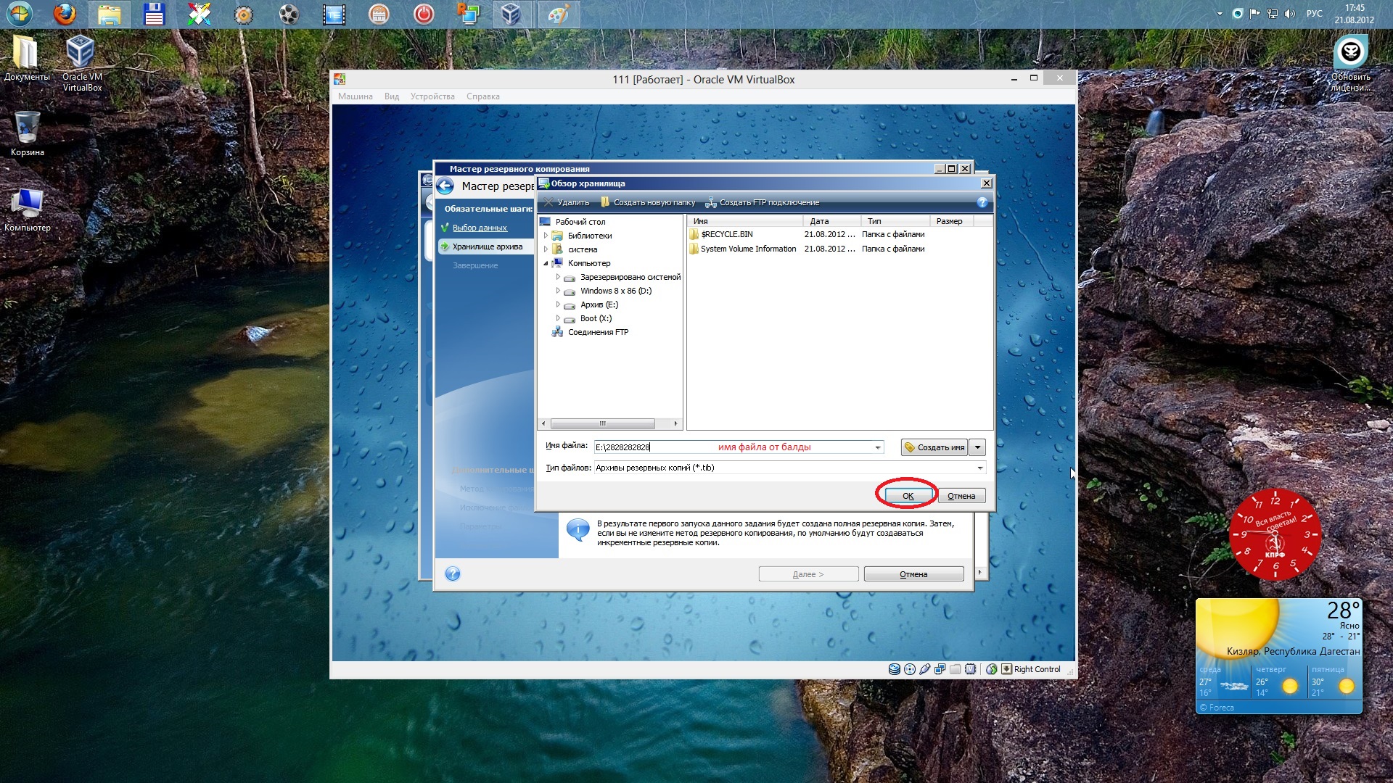Click the Создать имя button
The height and width of the screenshot is (783, 1393).
coord(934,447)
